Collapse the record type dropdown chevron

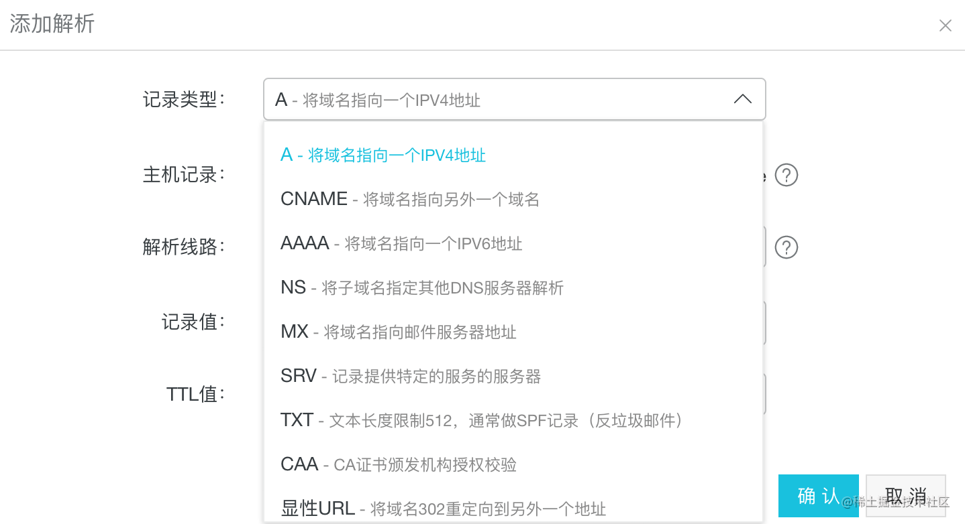tap(742, 99)
